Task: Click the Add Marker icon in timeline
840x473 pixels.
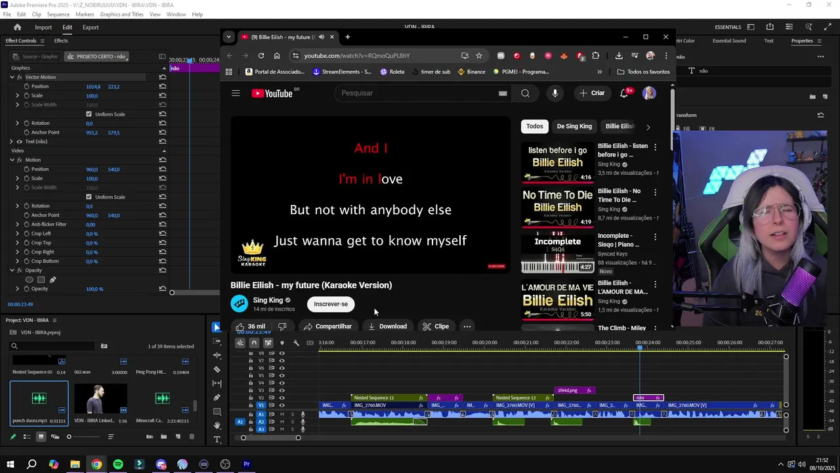Action: [x=282, y=343]
